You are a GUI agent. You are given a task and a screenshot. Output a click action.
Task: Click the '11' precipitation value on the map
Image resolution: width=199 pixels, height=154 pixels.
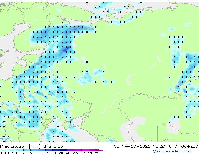point(62,52)
